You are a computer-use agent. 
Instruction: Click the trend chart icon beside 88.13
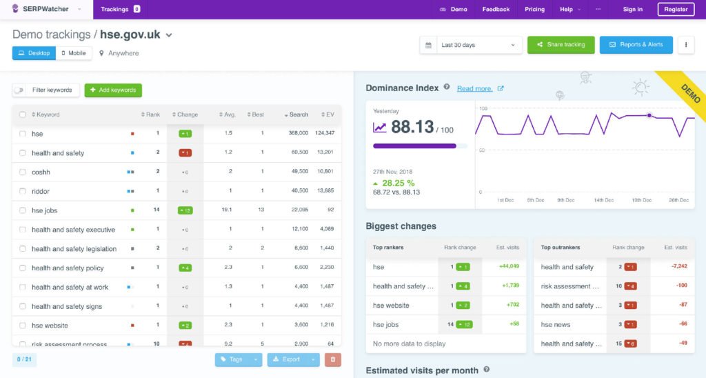[380, 128]
